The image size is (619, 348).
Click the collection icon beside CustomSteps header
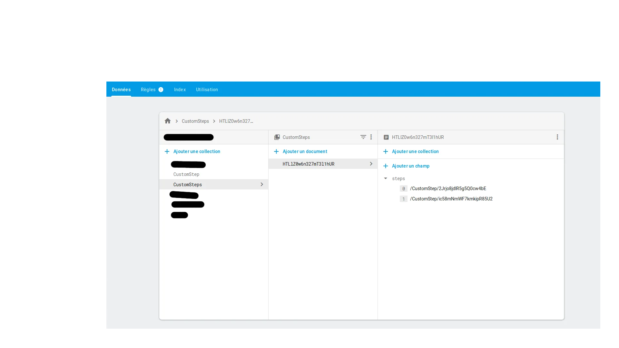(277, 137)
